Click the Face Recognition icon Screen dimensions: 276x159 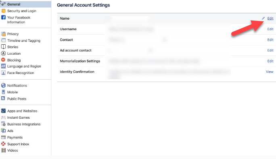(3, 73)
